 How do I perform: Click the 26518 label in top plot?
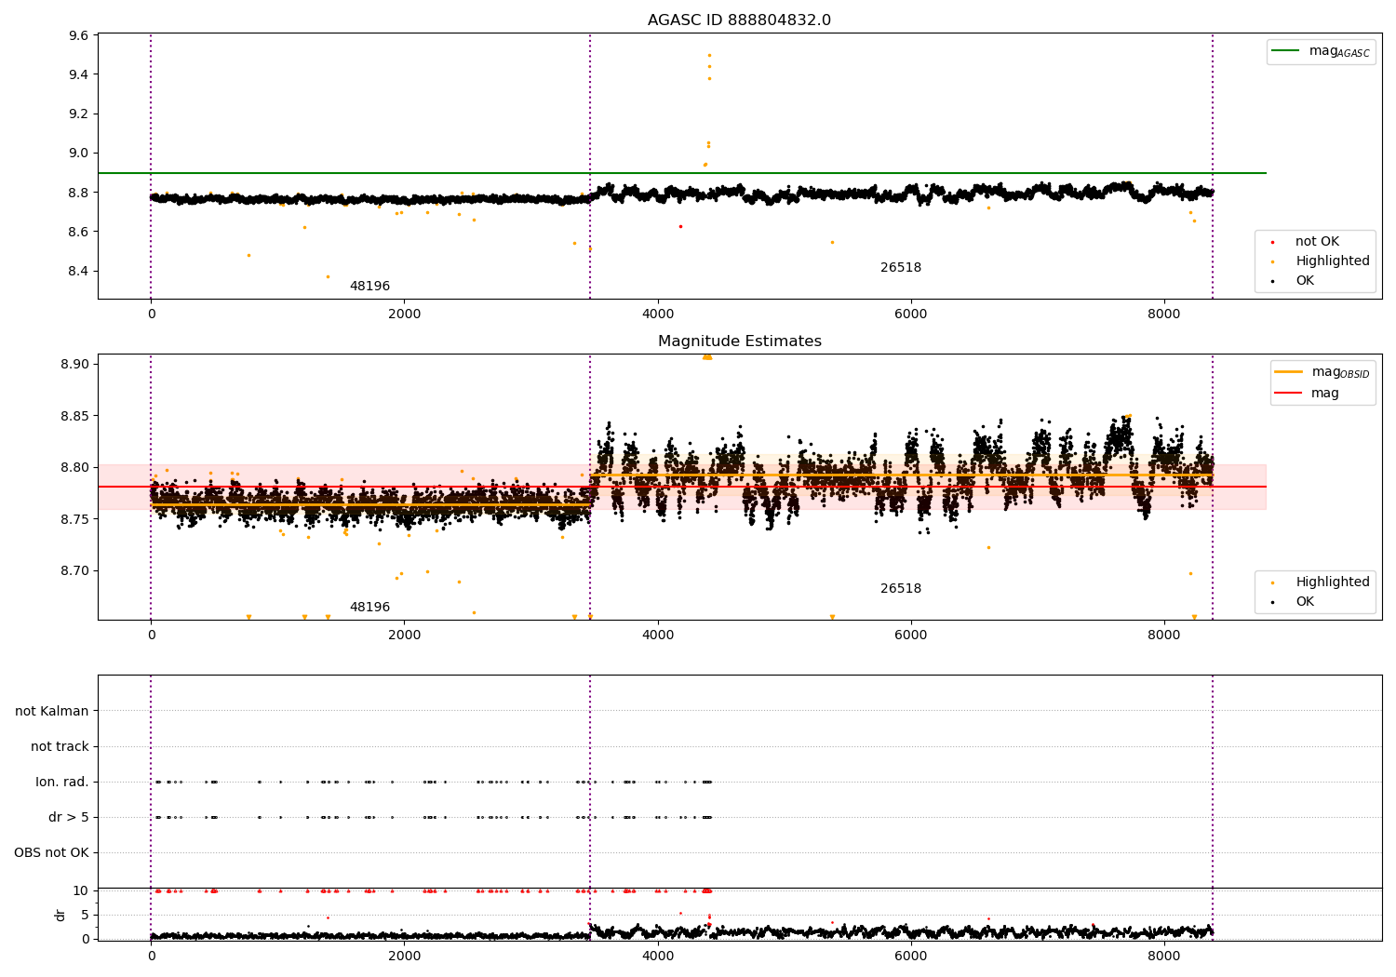point(901,268)
